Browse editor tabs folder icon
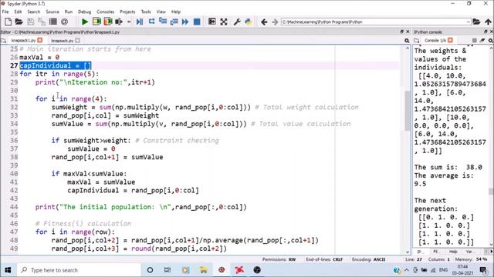 (x=3, y=41)
